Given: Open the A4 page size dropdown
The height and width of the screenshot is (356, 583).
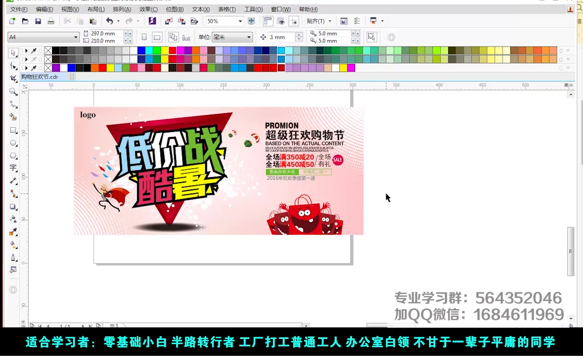Looking at the screenshot, I should (75, 37).
